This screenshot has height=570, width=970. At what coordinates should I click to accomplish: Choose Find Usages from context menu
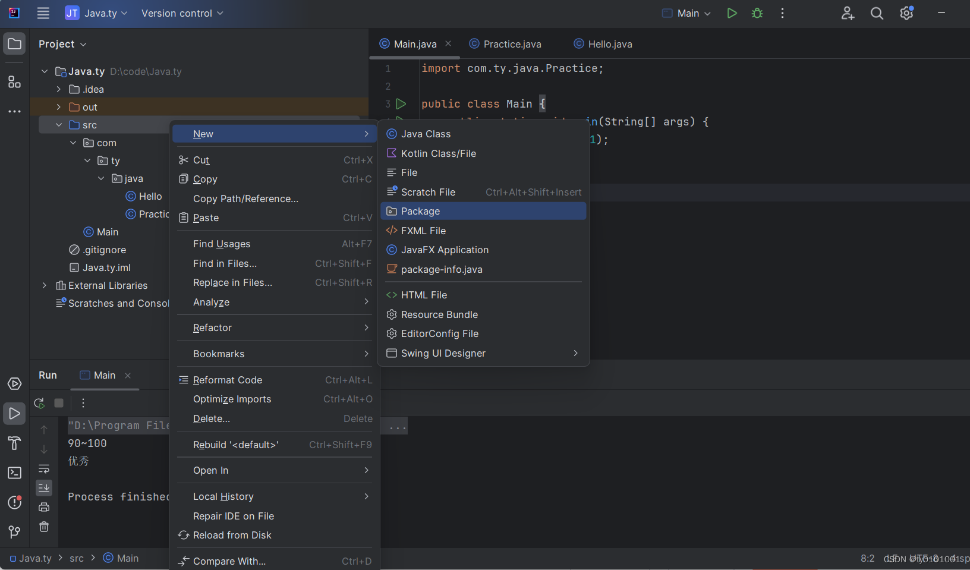tap(275, 244)
